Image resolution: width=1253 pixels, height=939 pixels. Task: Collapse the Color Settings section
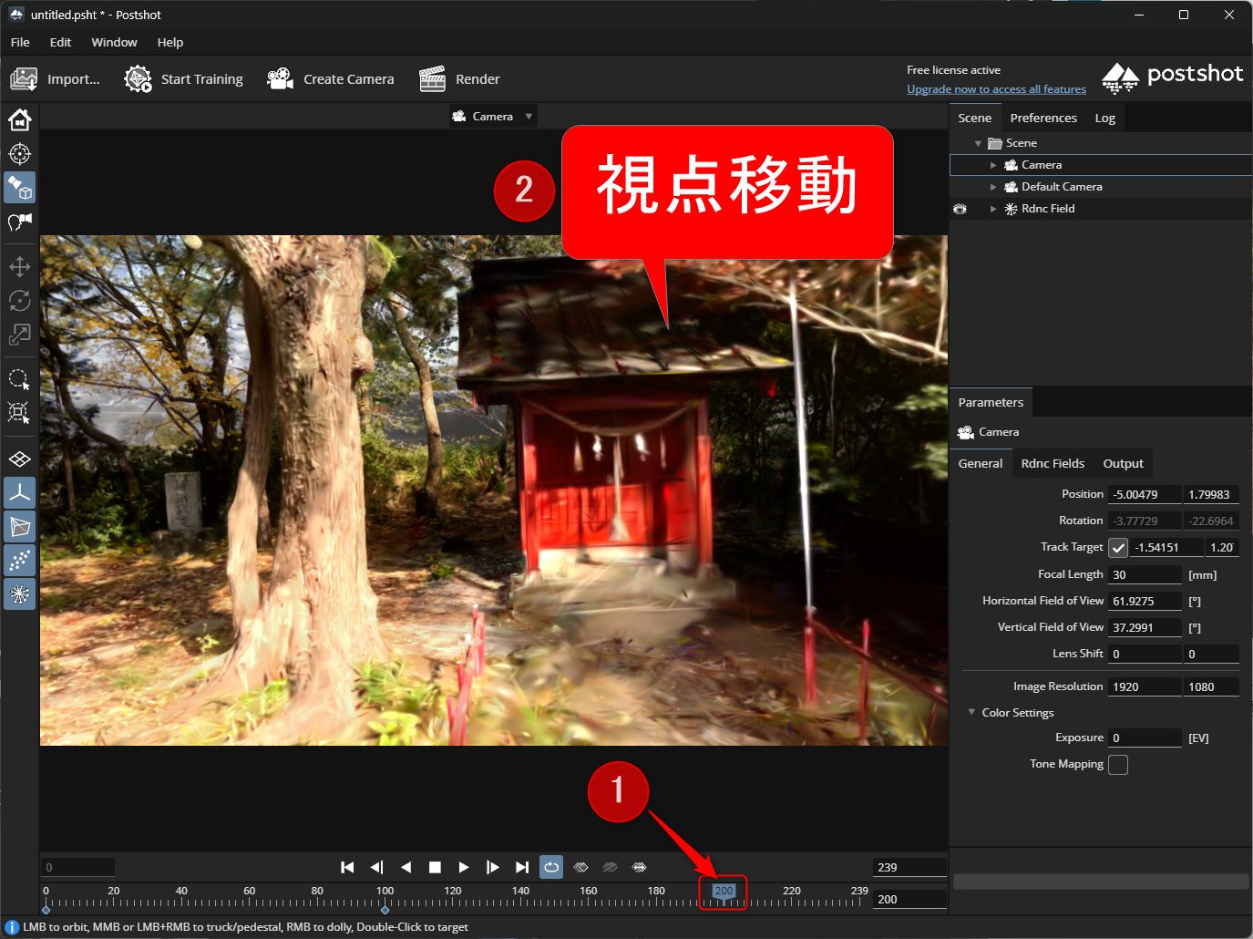[972, 713]
